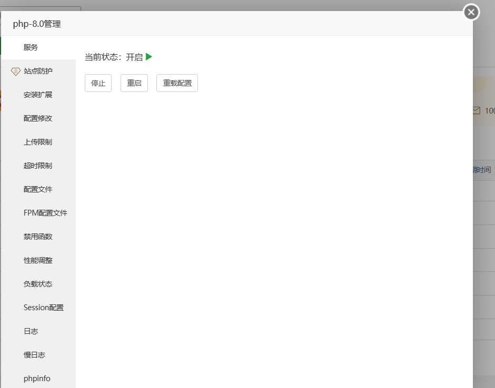Click the green running status triangle
Viewport: 495px width, 388px height.
[149, 57]
